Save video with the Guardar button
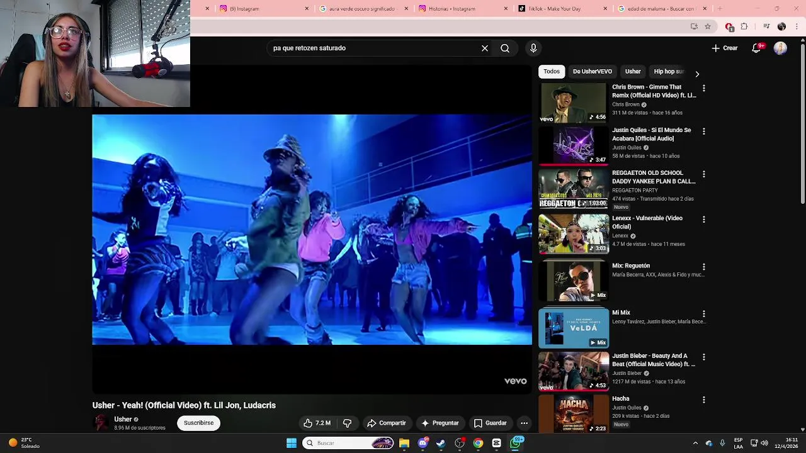This screenshot has width=806, height=453. point(491,423)
